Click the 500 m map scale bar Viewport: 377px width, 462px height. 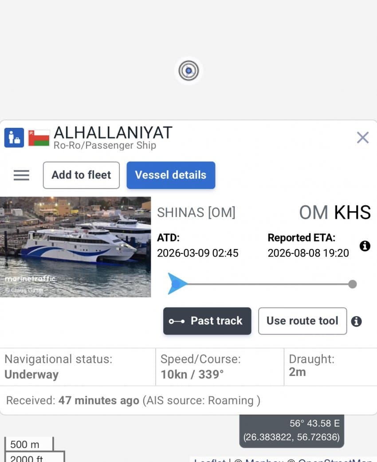click(x=29, y=444)
